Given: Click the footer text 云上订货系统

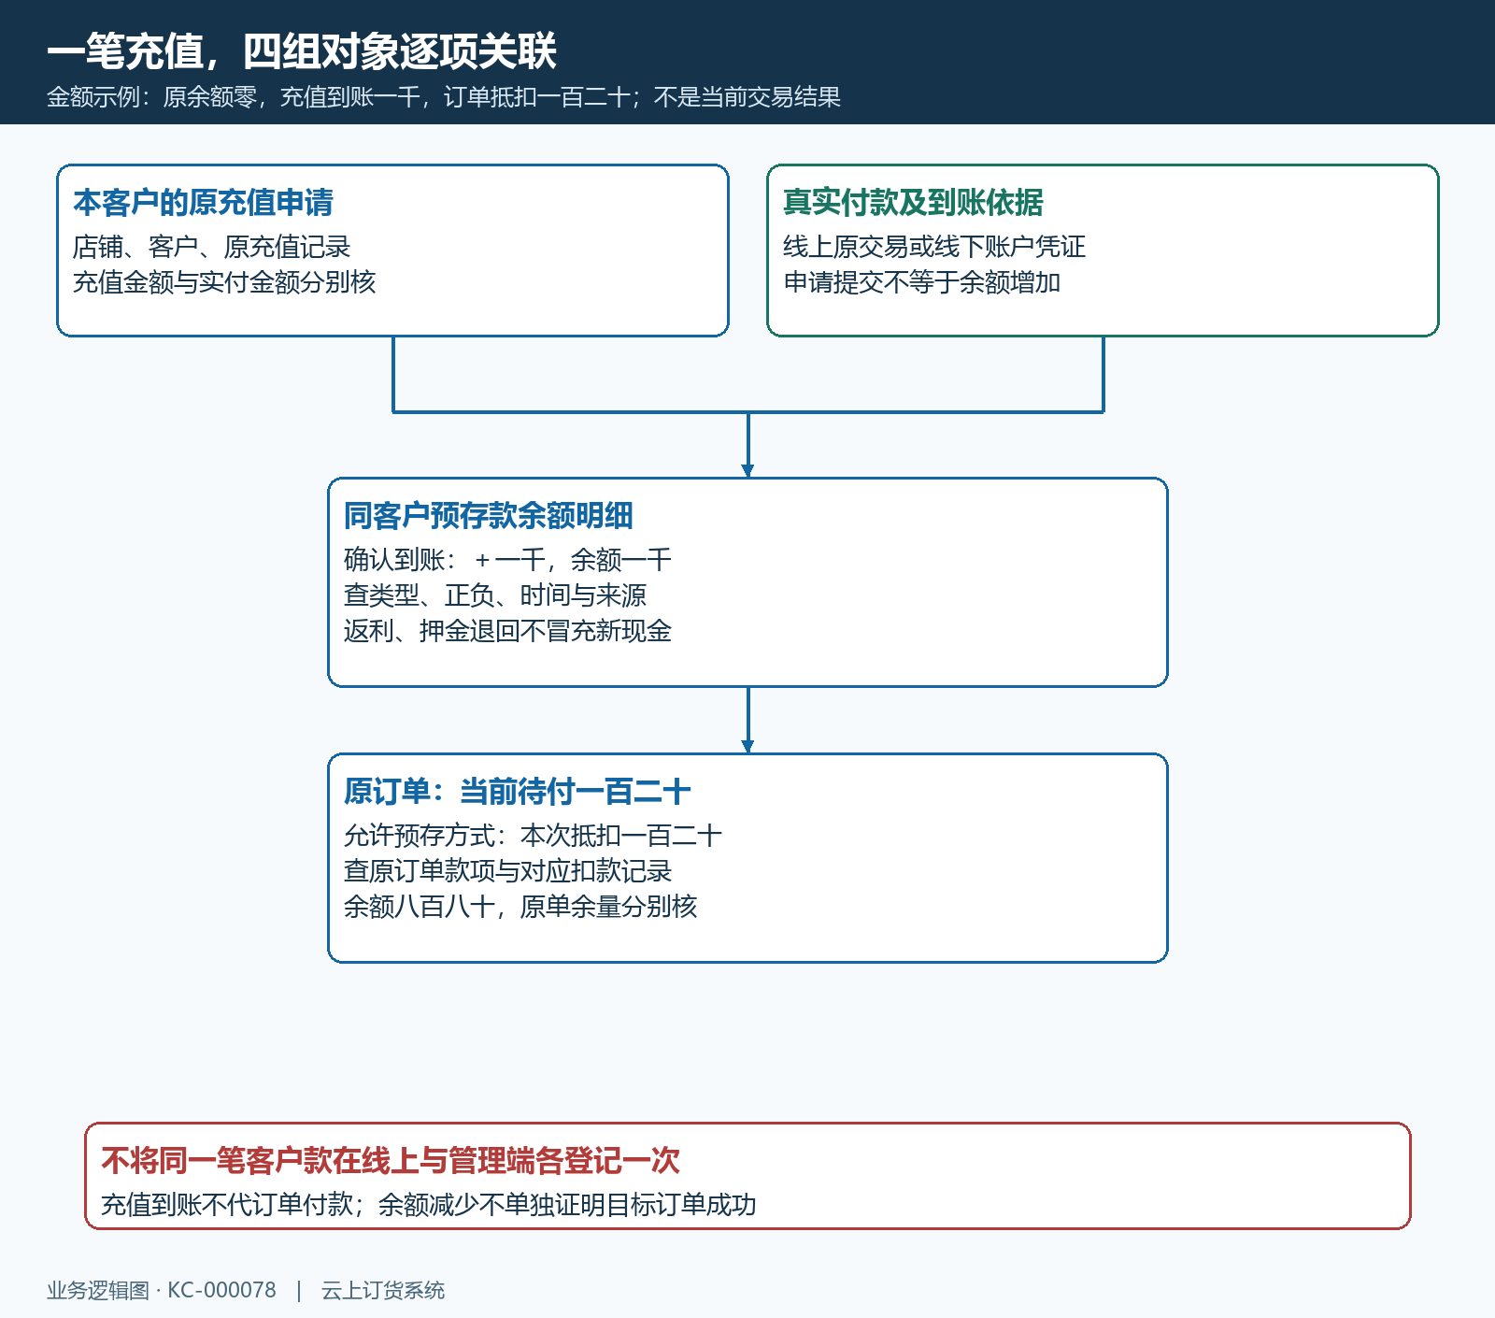Looking at the screenshot, I should point(383,1291).
